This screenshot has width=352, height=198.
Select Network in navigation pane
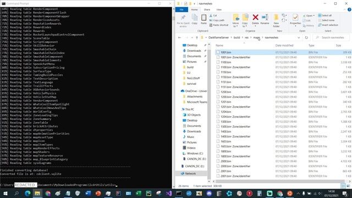tap(190, 174)
